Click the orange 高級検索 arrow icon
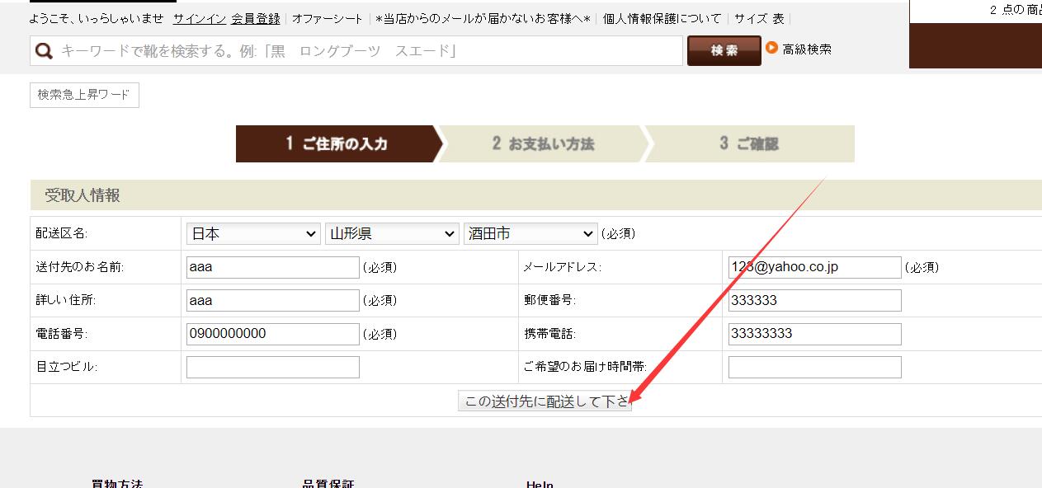 772,48
